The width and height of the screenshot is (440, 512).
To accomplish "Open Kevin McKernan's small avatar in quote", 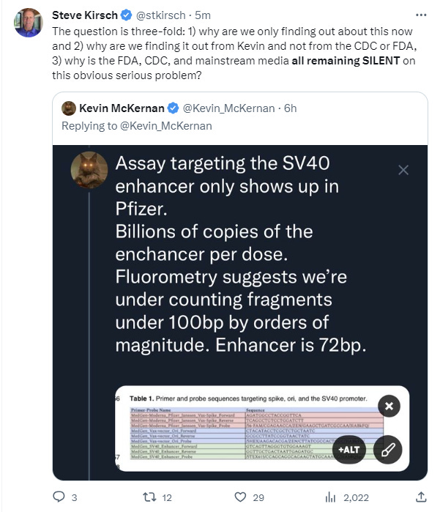I will point(69,108).
